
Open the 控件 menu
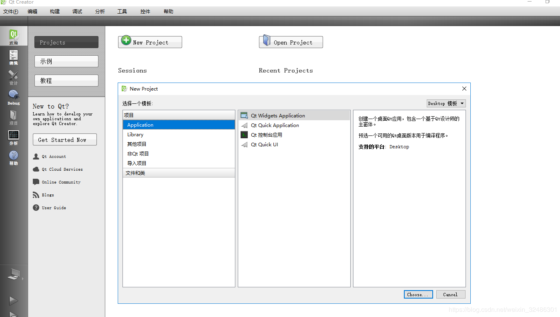tap(145, 12)
